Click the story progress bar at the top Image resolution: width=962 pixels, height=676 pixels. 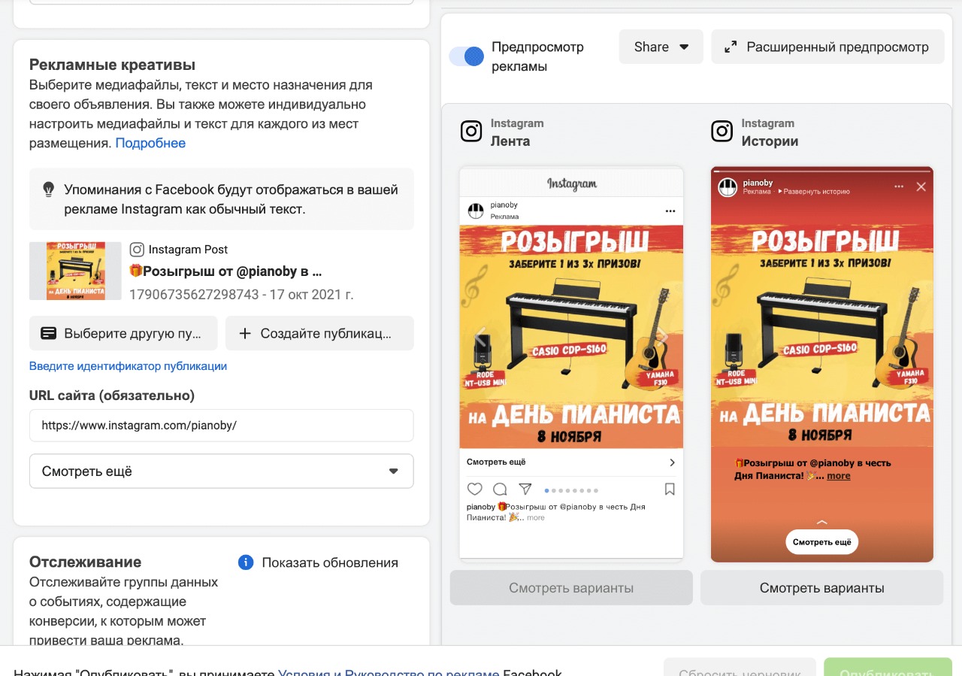[822, 171]
